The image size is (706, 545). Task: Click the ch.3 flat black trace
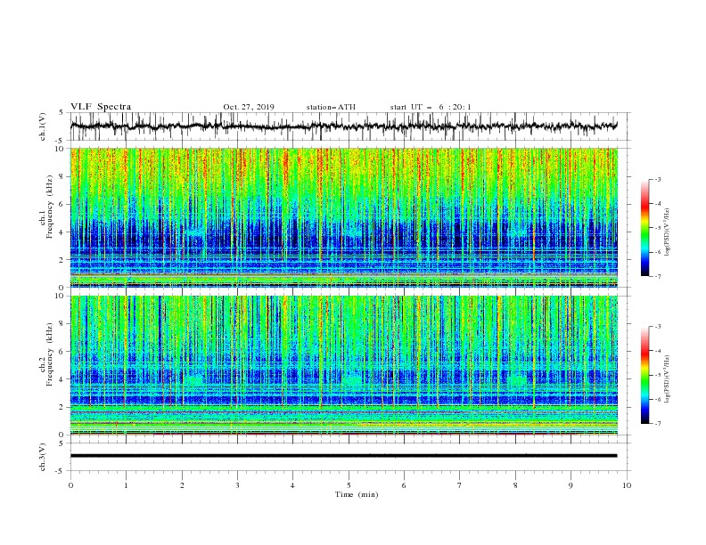(x=343, y=456)
